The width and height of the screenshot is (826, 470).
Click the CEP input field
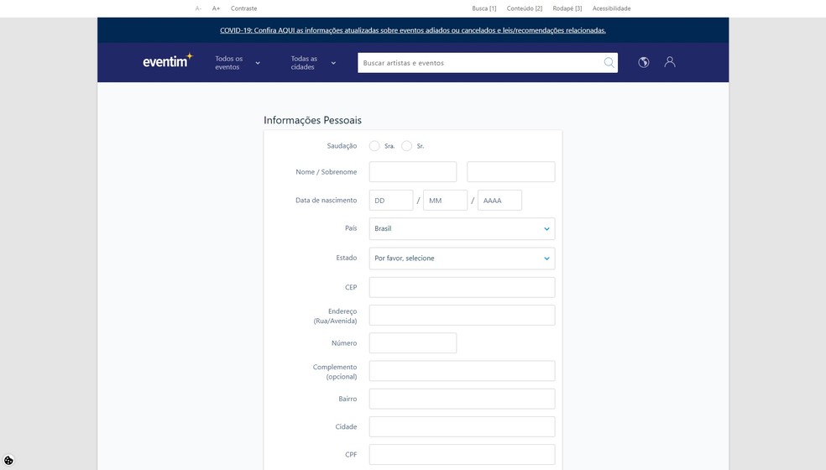click(x=462, y=287)
